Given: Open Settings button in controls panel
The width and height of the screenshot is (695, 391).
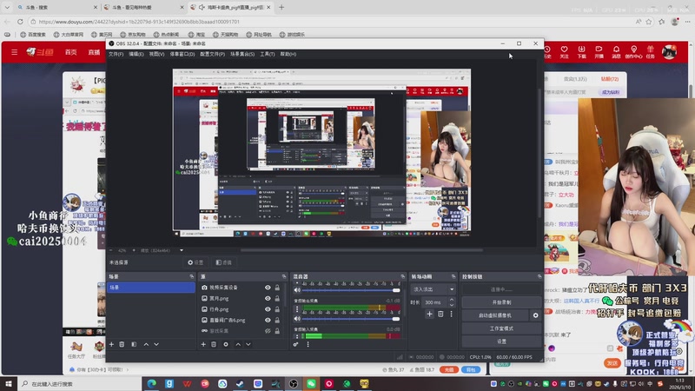Looking at the screenshot, I should click(x=501, y=341).
